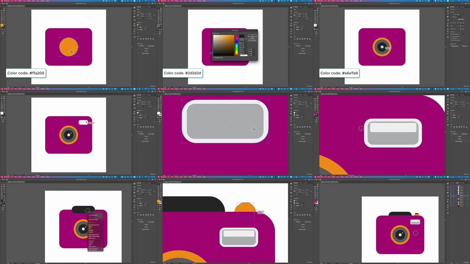Open Arrange Documents icon in context-menu frame app bar

152,179
